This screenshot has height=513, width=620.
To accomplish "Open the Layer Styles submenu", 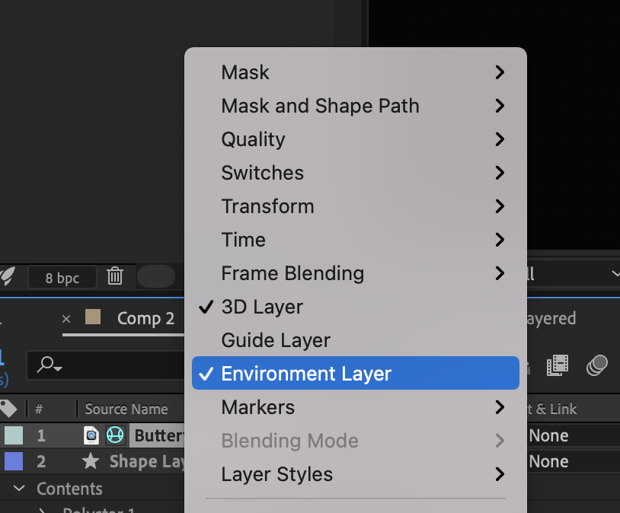I will [x=277, y=474].
